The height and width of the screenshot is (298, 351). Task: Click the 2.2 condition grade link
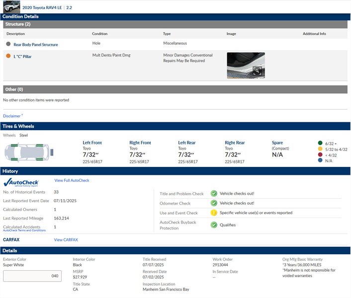[69, 7]
